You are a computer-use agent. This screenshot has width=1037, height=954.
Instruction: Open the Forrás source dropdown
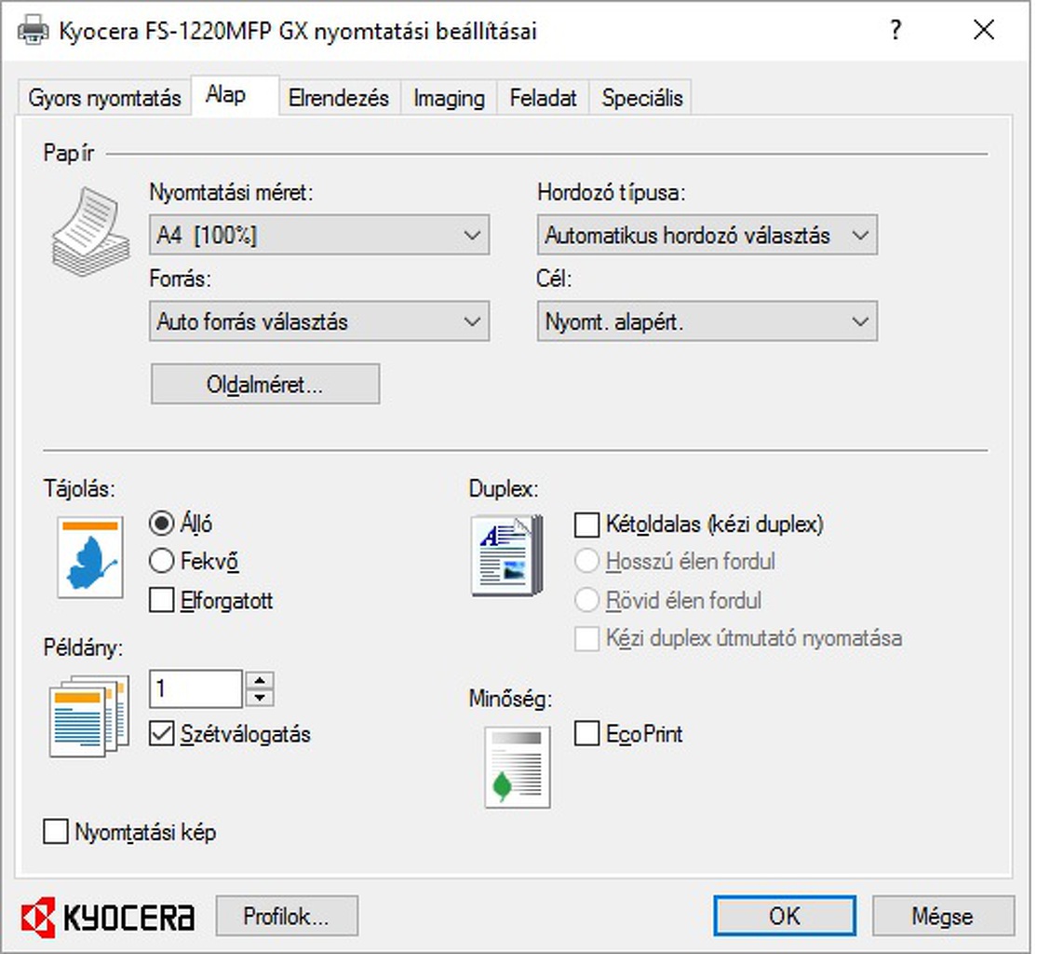click(x=318, y=322)
